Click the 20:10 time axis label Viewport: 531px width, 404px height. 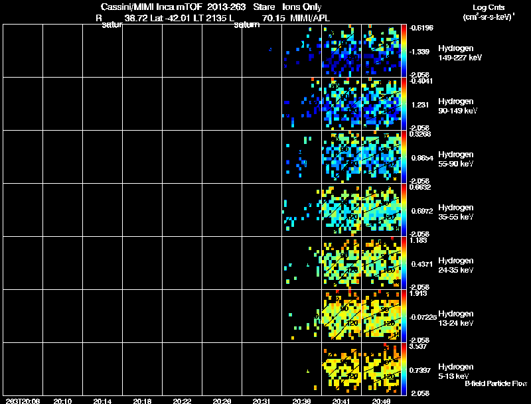coord(62,401)
